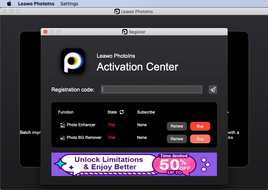The width and height of the screenshot is (268, 190).
Task: Open the Leawo PhotoIns menu
Action: (36, 4)
